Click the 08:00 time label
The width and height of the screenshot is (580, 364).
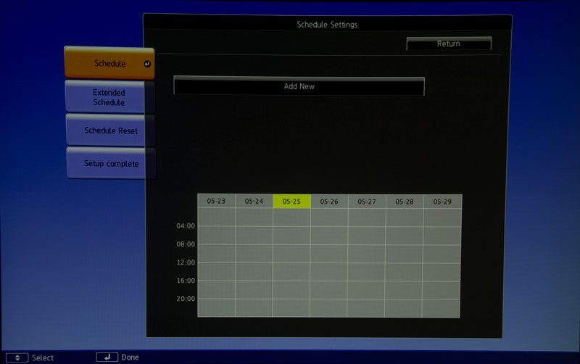coord(186,244)
